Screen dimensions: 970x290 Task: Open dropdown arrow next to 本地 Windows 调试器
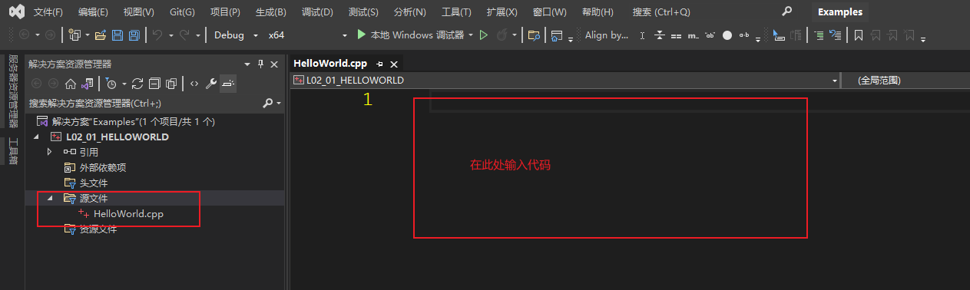(x=470, y=35)
